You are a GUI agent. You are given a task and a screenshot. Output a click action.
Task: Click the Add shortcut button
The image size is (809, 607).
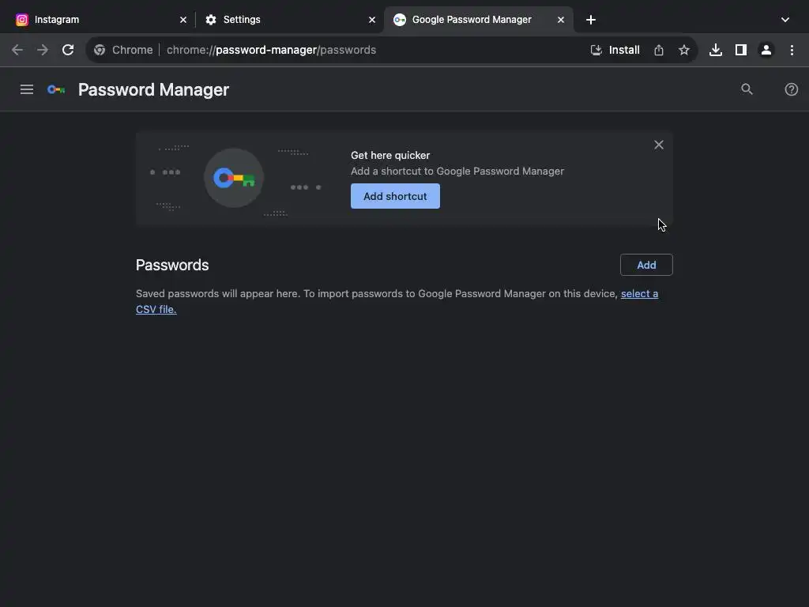tap(395, 196)
